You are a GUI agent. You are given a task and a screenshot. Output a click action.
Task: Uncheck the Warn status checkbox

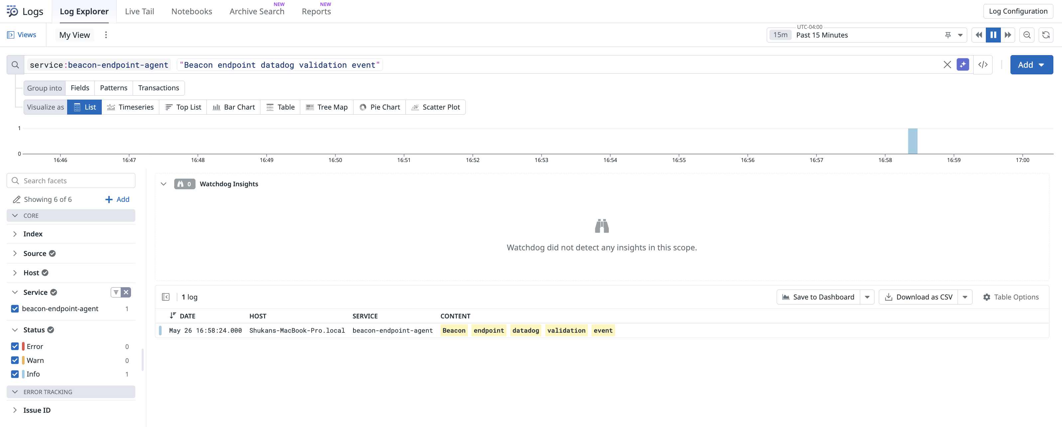pos(15,360)
